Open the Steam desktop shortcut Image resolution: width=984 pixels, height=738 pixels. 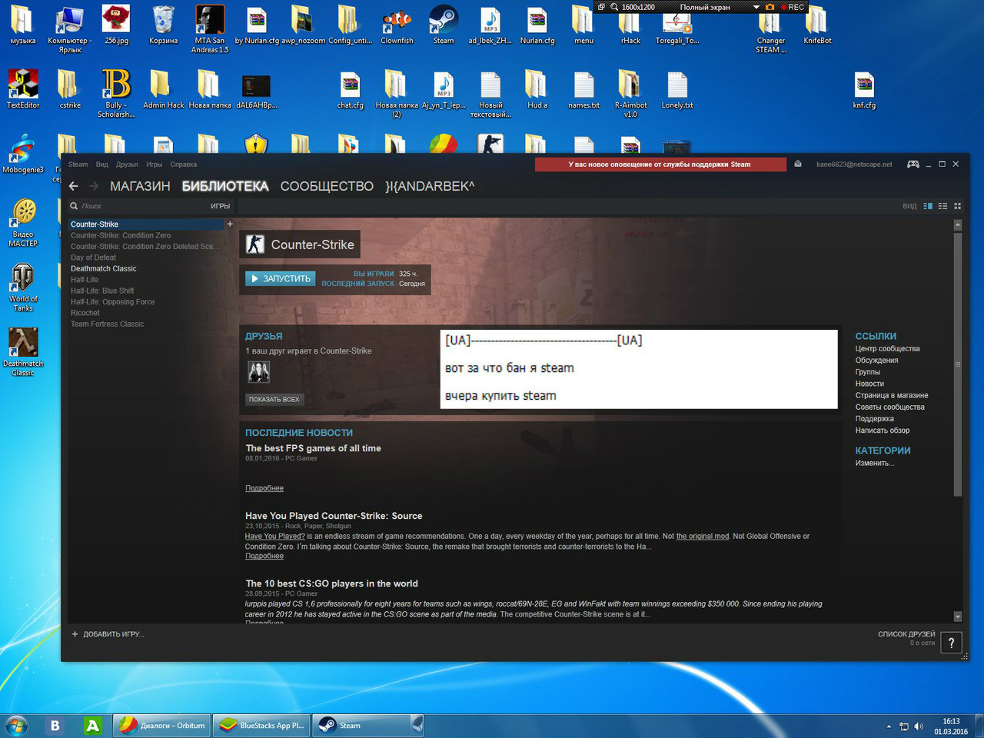click(444, 25)
